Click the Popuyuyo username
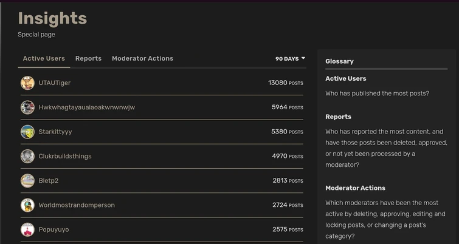Viewport: 459px width, 244px height. point(54,229)
